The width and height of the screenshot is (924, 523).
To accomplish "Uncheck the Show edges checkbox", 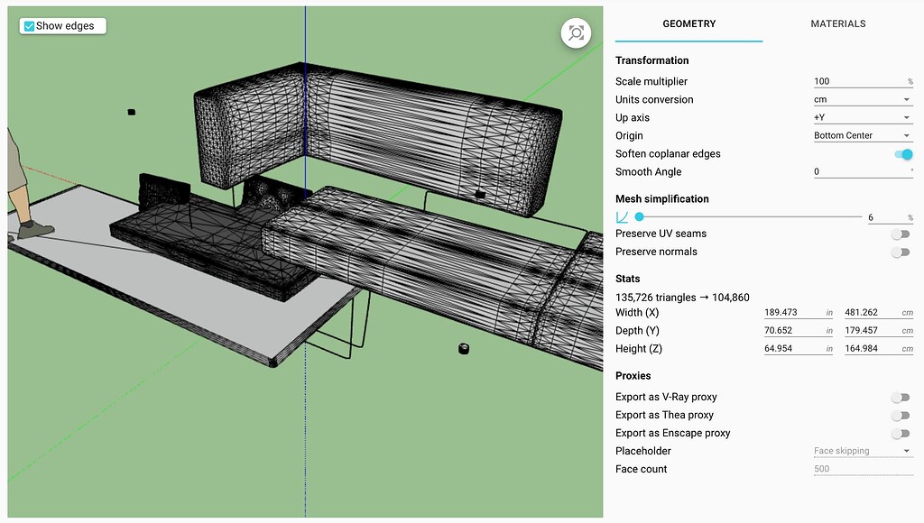I will [28, 25].
